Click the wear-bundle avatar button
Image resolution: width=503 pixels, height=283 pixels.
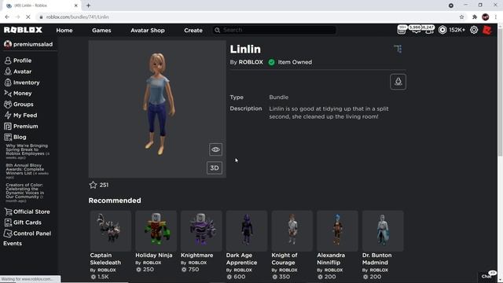tap(398, 82)
